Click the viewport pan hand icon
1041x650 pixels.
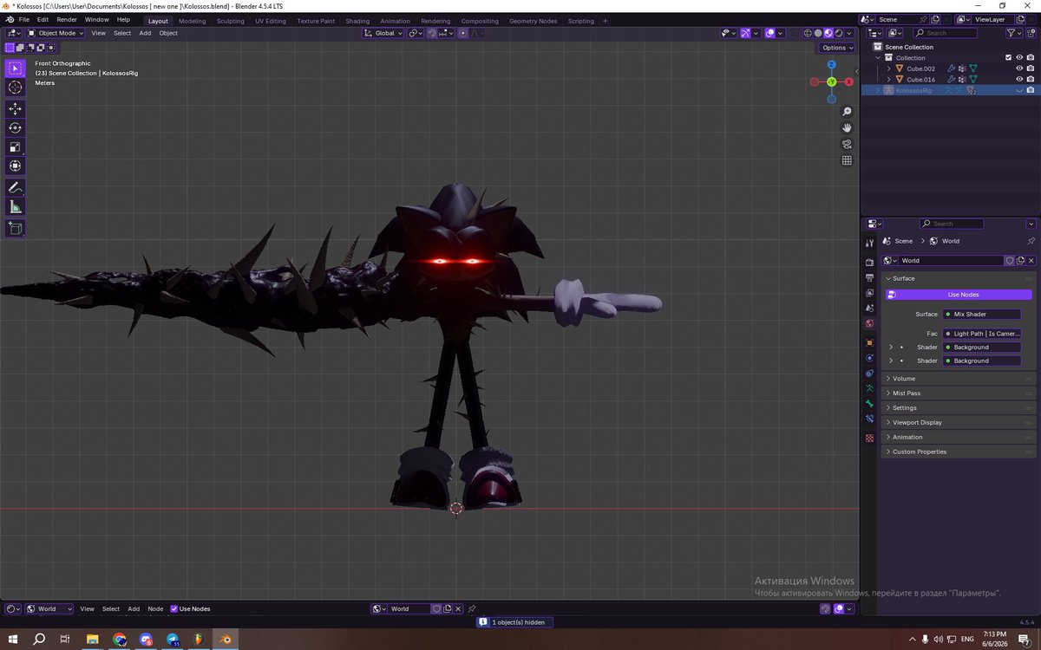(x=847, y=127)
